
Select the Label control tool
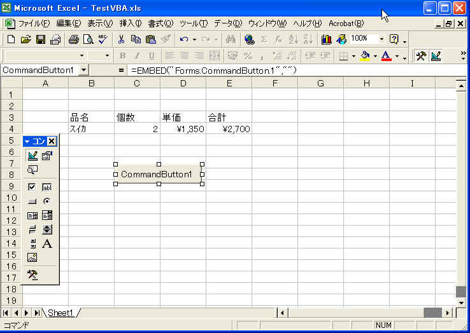[46, 244]
